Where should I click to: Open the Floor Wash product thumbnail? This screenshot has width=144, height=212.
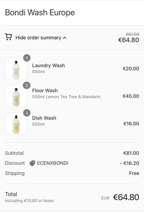[16, 96]
